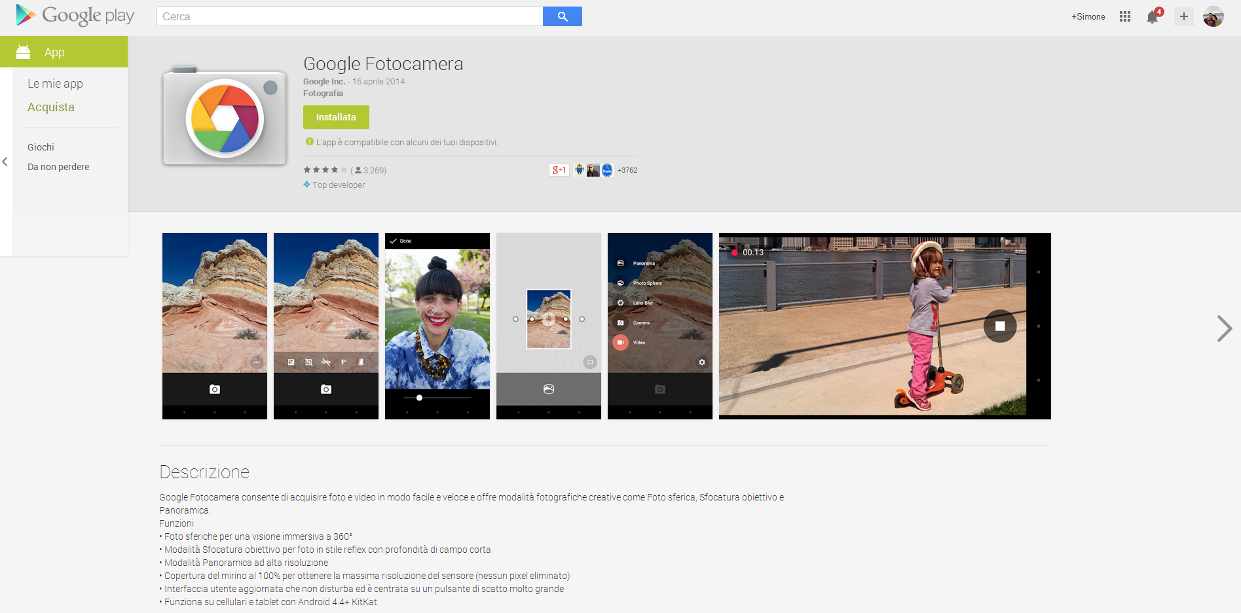
Task: Click the '16 aprile 2014' date text
Action: (x=379, y=82)
